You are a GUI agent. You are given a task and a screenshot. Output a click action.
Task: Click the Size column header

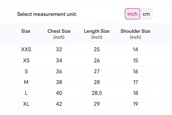tap(26, 31)
